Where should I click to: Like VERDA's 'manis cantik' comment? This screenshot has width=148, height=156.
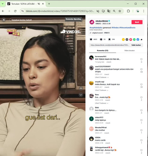141,140
